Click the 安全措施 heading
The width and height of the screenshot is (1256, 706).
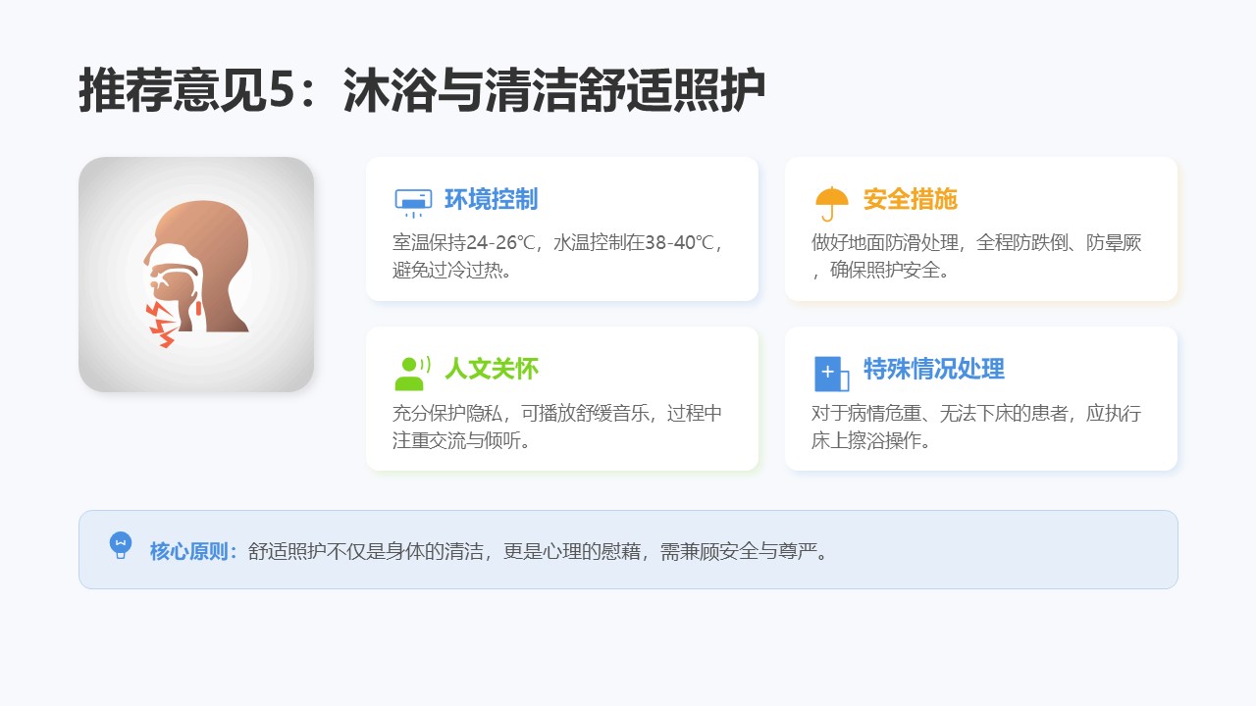click(x=910, y=200)
